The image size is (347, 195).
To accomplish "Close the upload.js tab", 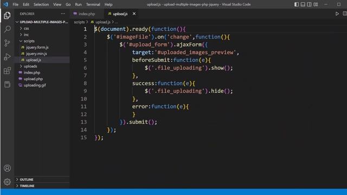I will pos(134,14).
